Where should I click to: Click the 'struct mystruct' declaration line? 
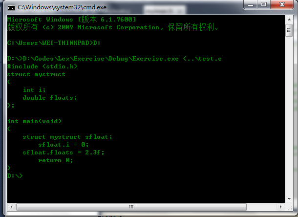(x=36, y=74)
